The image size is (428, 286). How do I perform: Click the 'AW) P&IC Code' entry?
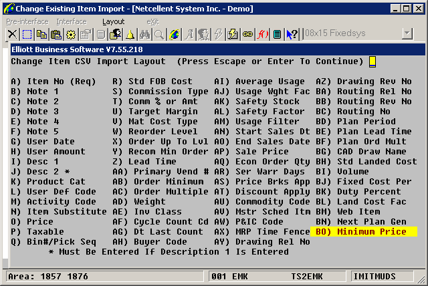(x=249, y=222)
